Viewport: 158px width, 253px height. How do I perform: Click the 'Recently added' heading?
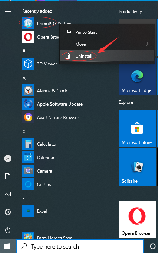coord(37,11)
